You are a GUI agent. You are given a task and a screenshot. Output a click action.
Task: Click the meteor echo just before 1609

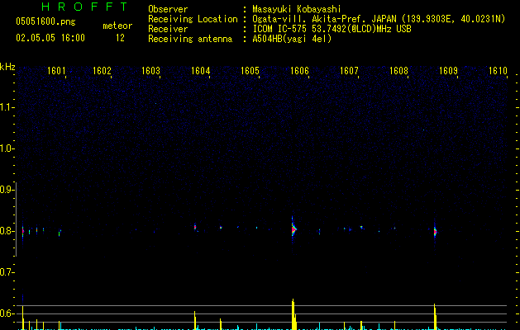[435, 232]
